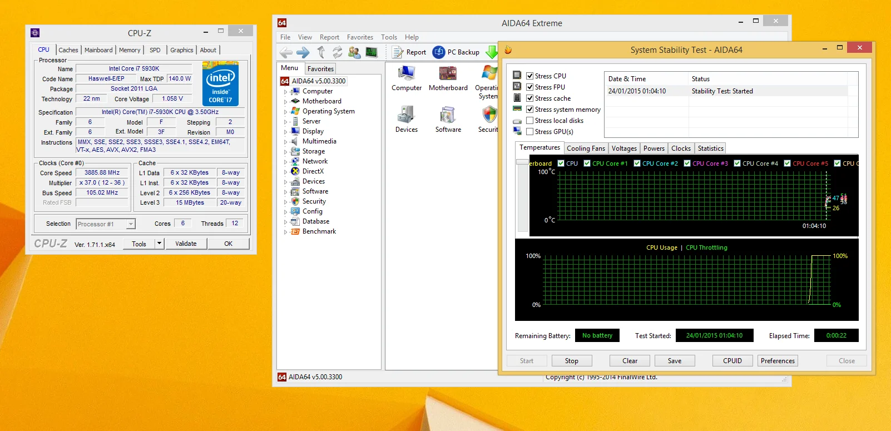Click the monitor diagnostics icon in AIDA64 toolbar
Viewport: 891px width, 431px height.
[372, 52]
